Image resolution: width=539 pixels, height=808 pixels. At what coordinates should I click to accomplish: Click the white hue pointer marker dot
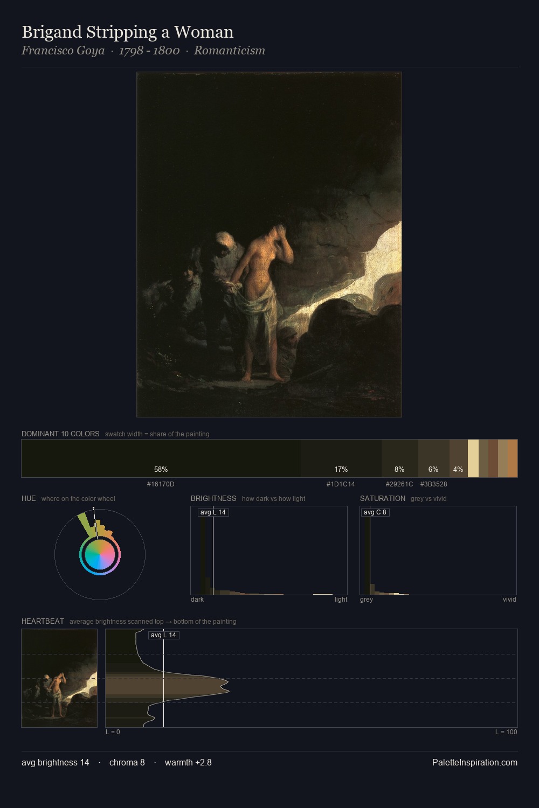click(93, 507)
